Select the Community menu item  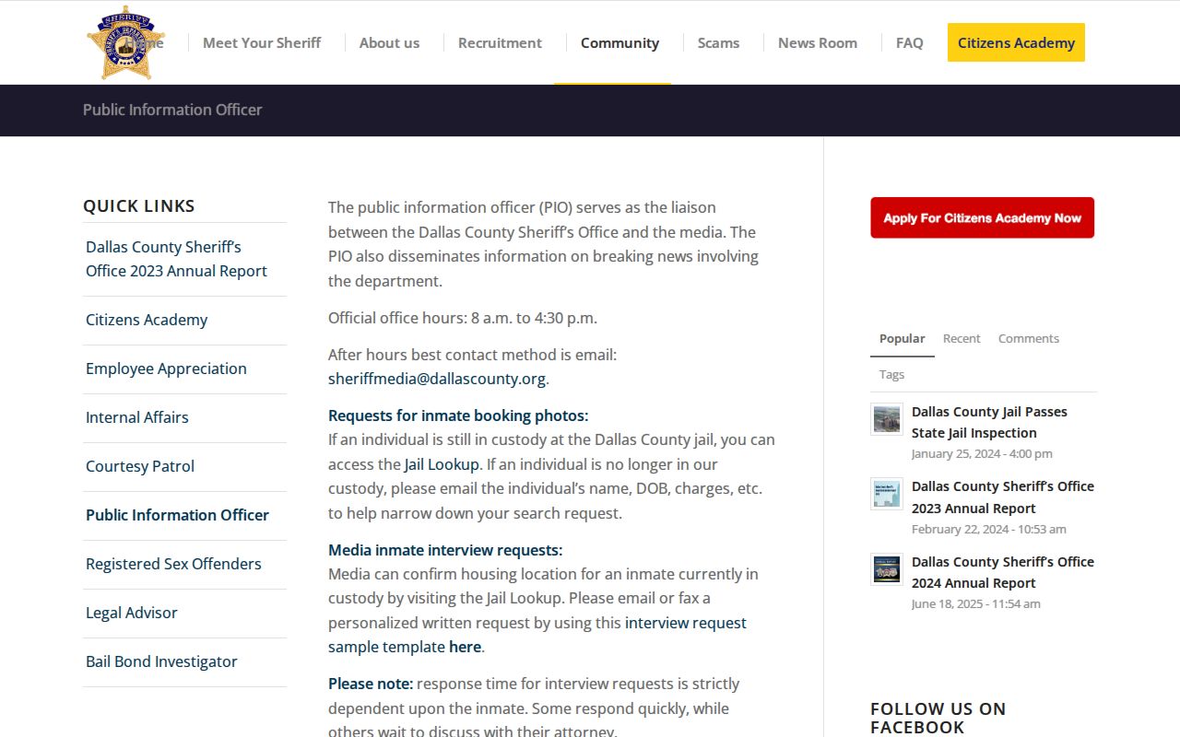point(619,42)
